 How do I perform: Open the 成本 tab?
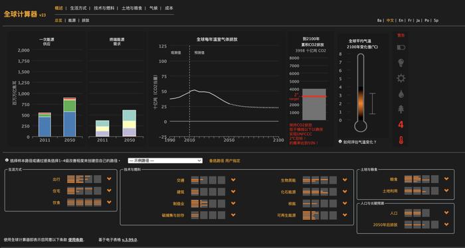click(169, 8)
